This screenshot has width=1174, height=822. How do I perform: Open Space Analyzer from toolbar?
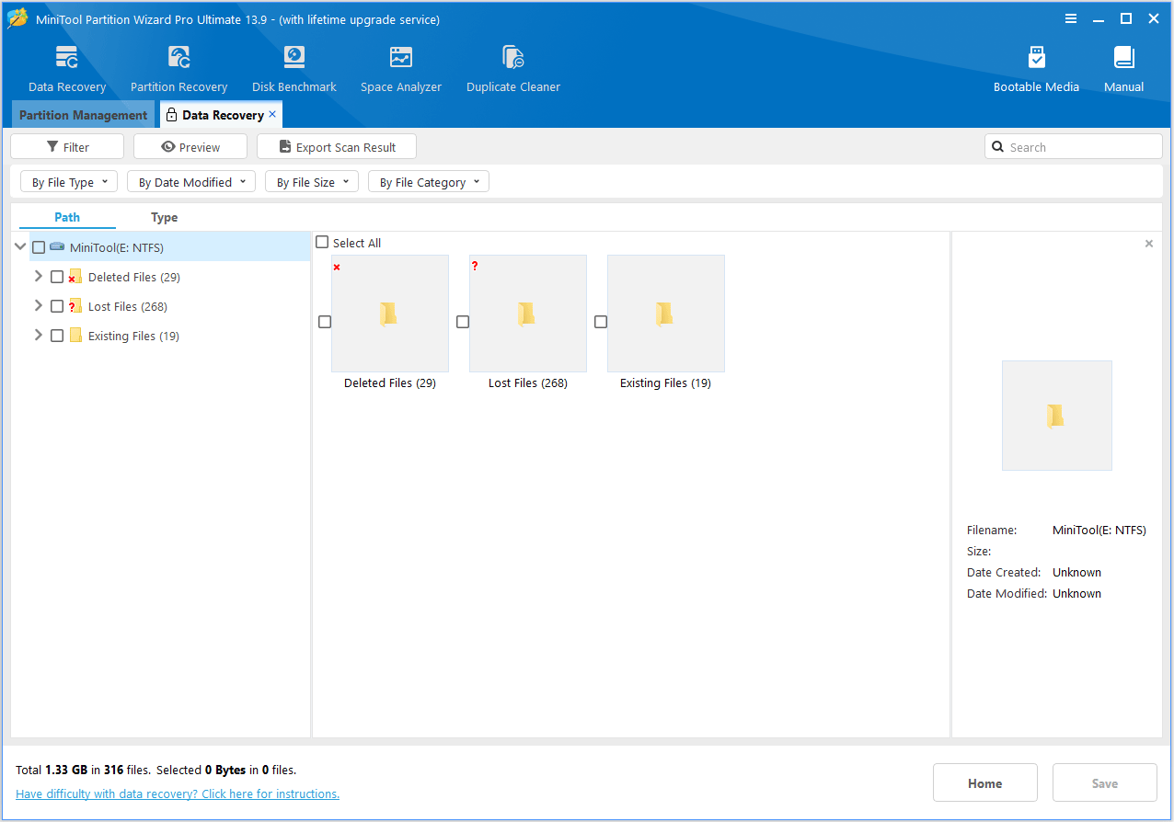(401, 58)
